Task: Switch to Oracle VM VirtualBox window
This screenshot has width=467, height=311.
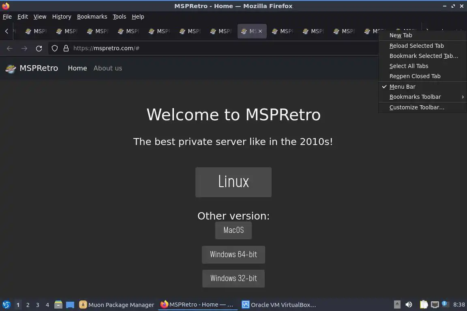Action: coord(279,305)
